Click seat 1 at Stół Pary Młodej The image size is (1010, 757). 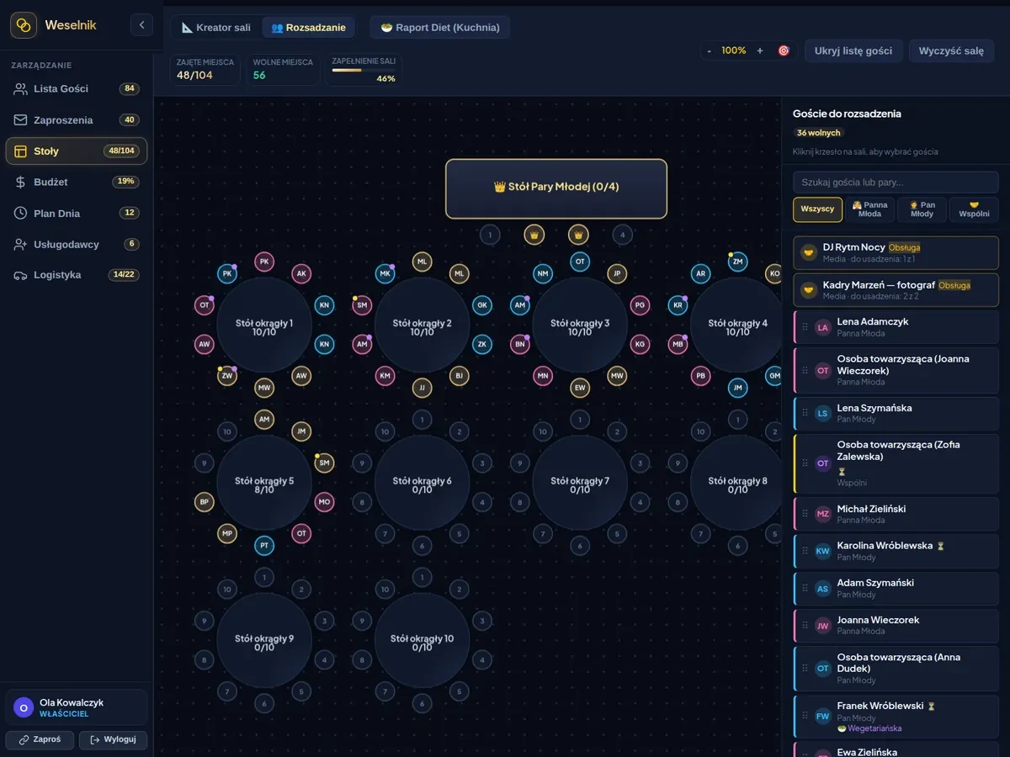tap(490, 235)
